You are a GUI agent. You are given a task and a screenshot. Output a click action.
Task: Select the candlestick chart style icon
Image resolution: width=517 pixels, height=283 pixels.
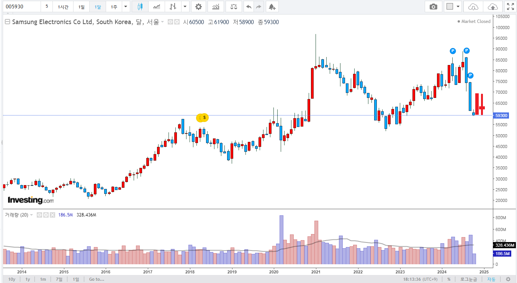pos(140,7)
